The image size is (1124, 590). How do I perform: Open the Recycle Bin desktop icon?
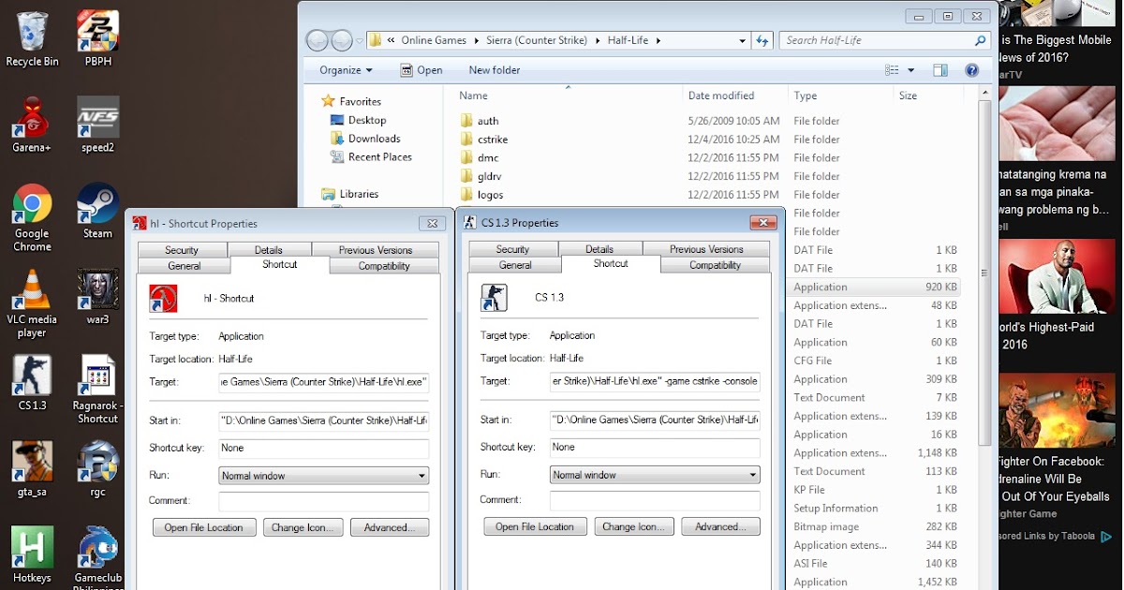coord(31,38)
